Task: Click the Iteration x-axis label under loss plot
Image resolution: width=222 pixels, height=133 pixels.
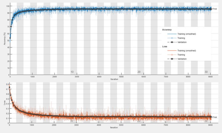Action: tap(110, 128)
